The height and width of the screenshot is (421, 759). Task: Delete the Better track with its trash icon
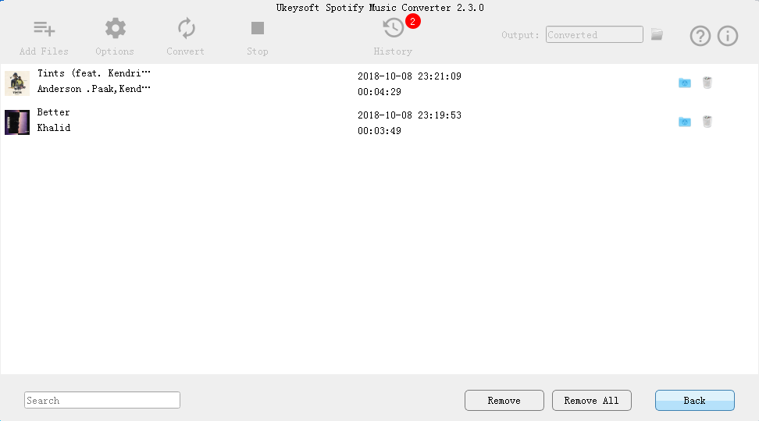(x=707, y=122)
